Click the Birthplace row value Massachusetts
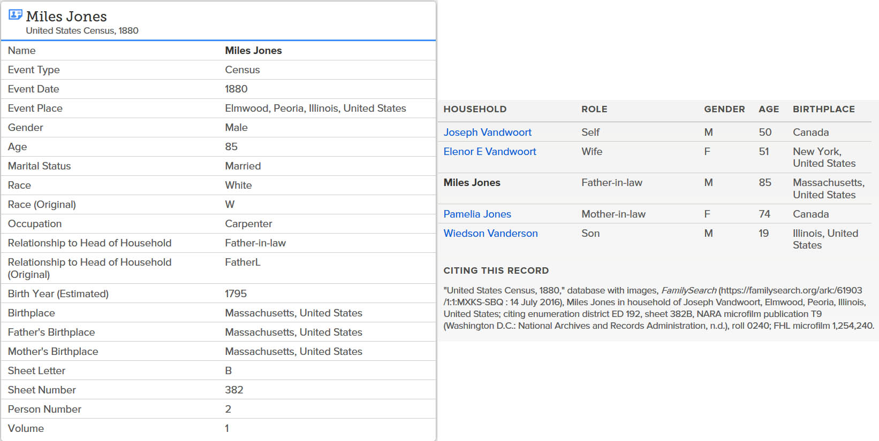Screen dimensions: 879x441 293,313
